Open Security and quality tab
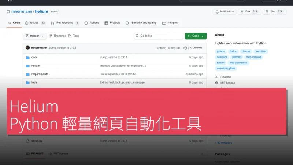 (141, 23)
